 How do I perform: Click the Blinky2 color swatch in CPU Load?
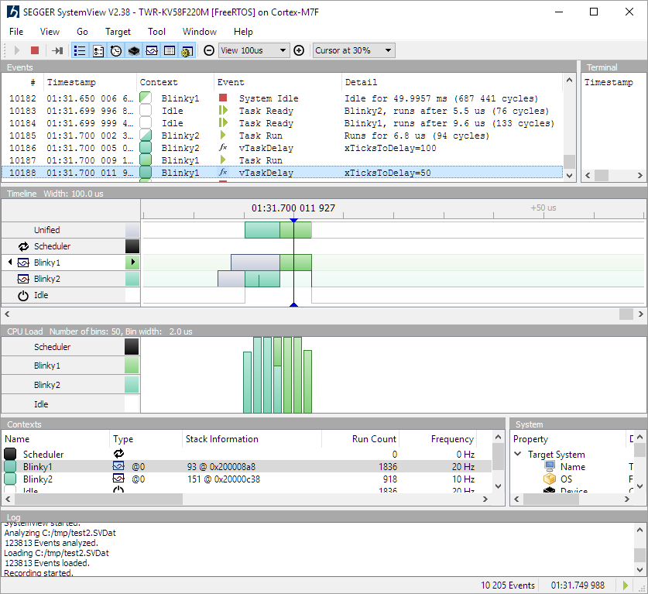point(132,385)
